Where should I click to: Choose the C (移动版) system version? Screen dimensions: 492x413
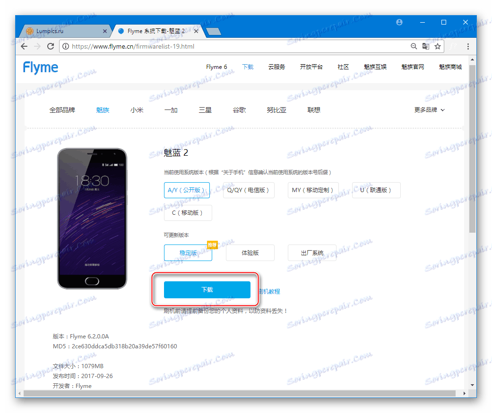188,213
